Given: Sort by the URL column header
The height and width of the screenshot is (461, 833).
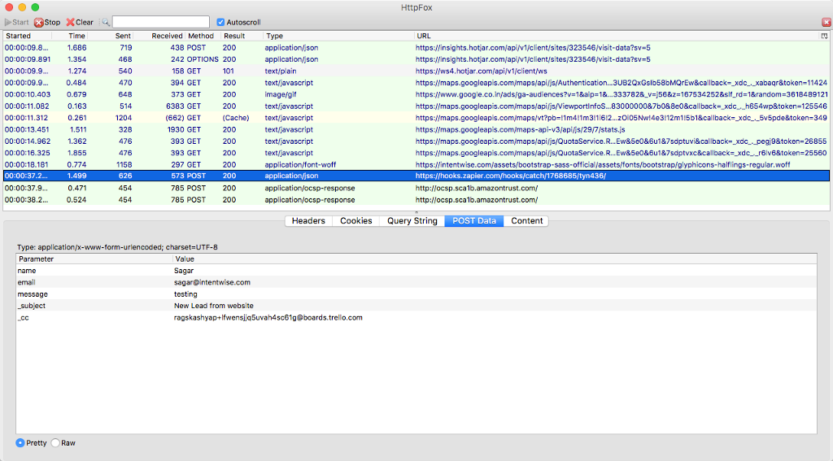Looking at the screenshot, I should coord(617,36).
